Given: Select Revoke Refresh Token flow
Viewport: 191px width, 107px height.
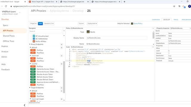Looking at the screenshot, I should click(45, 80).
